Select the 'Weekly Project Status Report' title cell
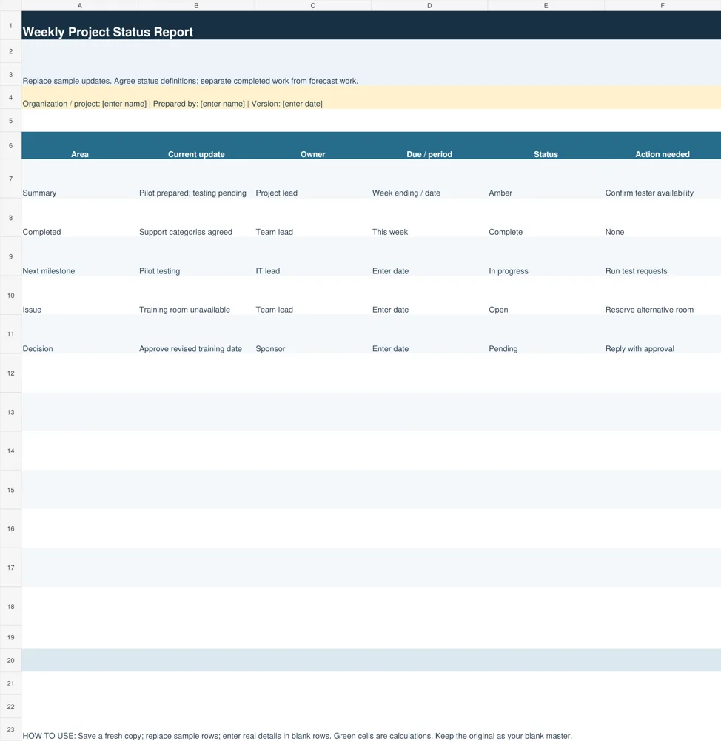This screenshot has width=721, height=741. [x=371, y=25]
